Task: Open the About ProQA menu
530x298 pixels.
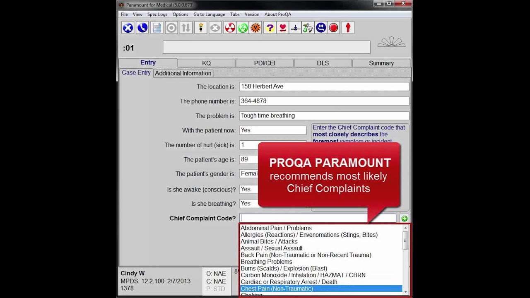Action: click(278, 14)
